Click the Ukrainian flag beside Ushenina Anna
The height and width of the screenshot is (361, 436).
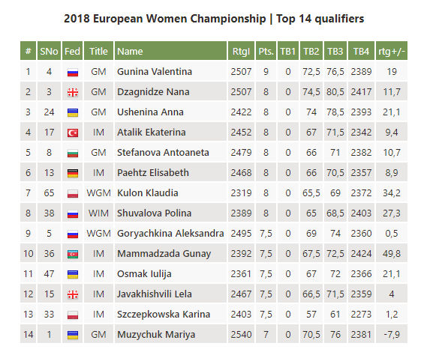pyautogui.click(x=73, y=112)
